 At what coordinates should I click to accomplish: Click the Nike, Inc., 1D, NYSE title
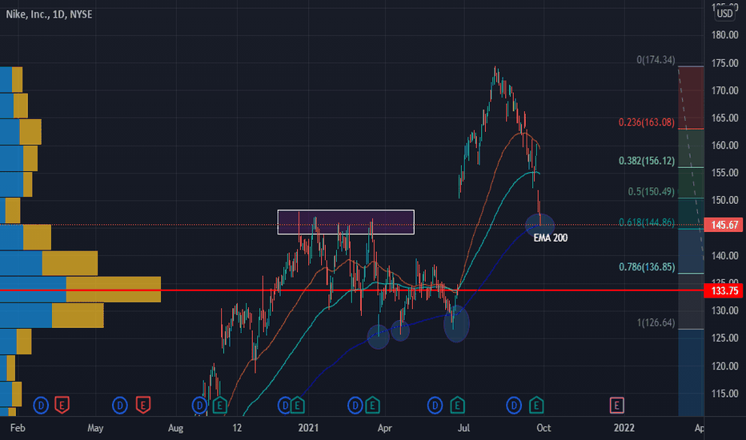click(49, 14)
